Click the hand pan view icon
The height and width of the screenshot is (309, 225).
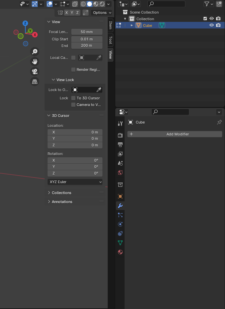[x=35, y=61]
